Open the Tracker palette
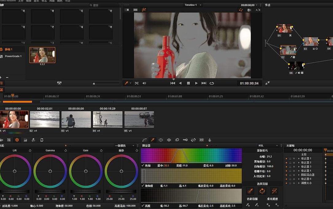This screenshot has height=209, width=333. [169, 140]
